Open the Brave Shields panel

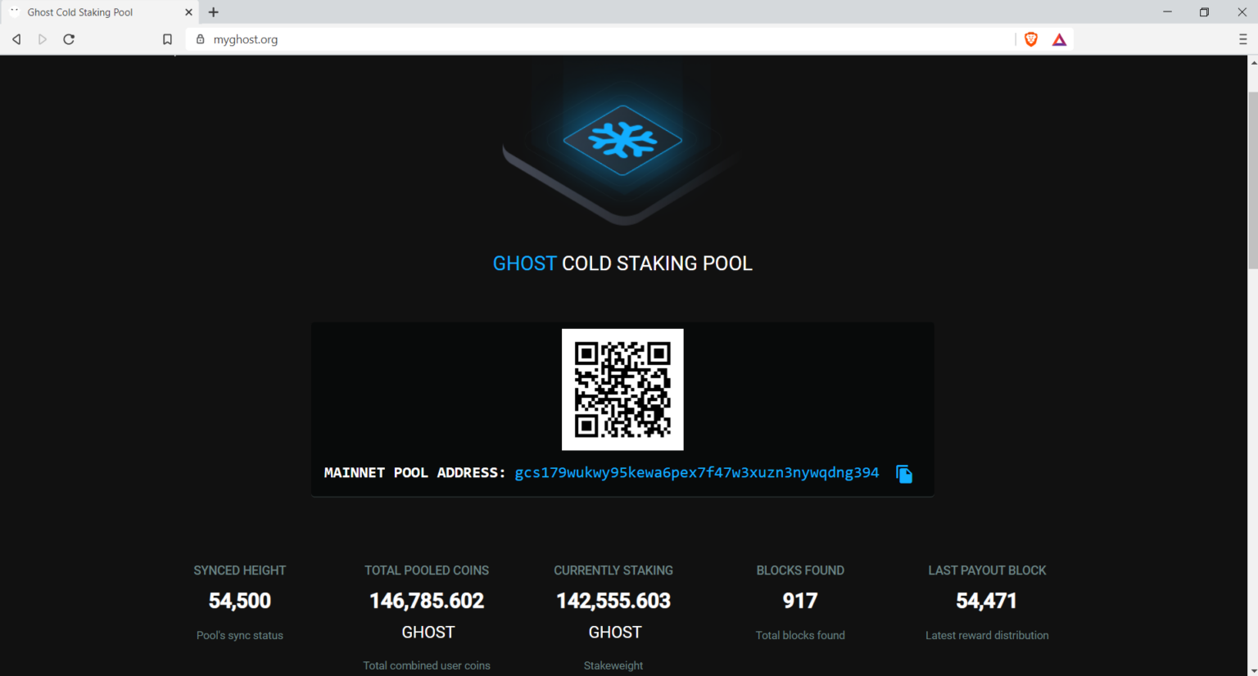tap(1030, 38)
